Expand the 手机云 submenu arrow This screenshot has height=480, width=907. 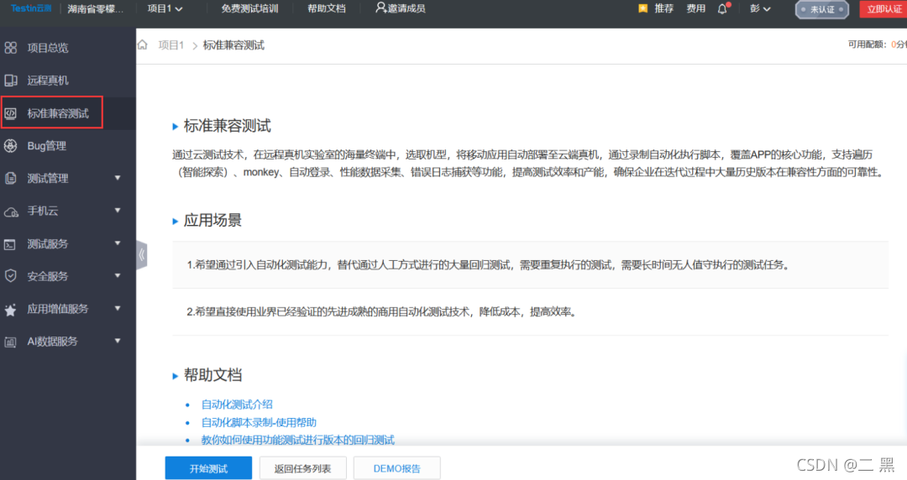pos(118,210)
